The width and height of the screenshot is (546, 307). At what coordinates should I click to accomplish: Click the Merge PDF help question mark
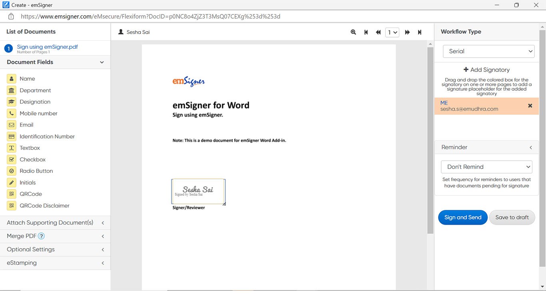(41, 236)
